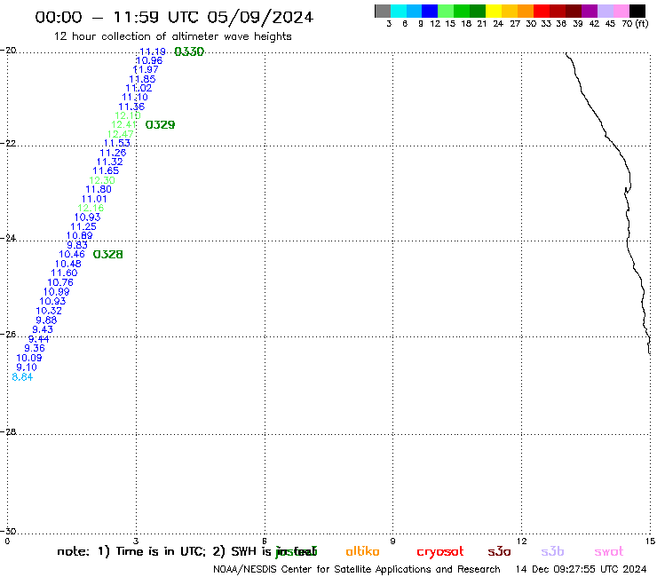Click the wave height value 11.10
657x577 pixels.
tap(135, 98)
